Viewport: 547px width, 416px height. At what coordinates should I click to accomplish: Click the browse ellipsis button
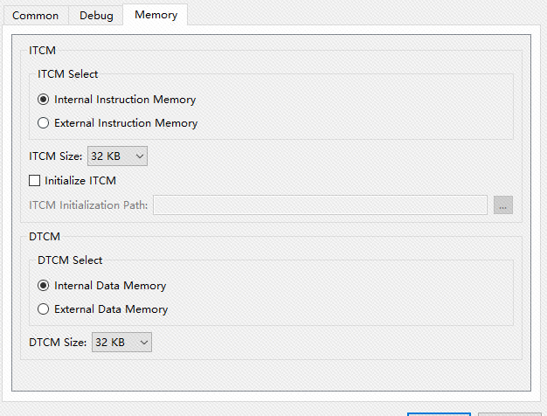click(502, 205)
